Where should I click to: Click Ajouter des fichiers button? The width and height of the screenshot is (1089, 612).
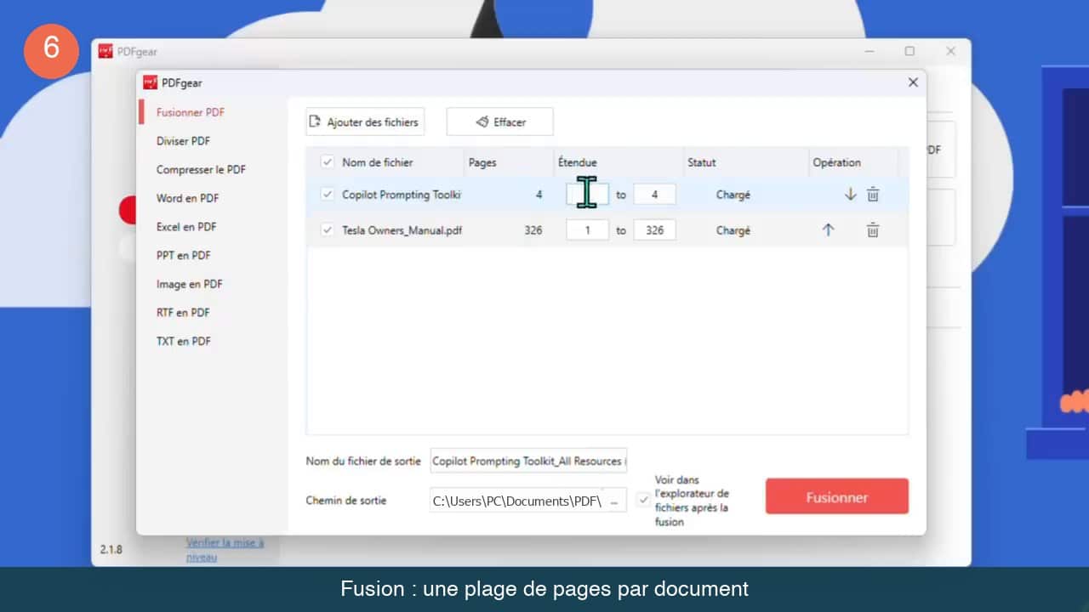pyautogui.click(x=365, y=122)
